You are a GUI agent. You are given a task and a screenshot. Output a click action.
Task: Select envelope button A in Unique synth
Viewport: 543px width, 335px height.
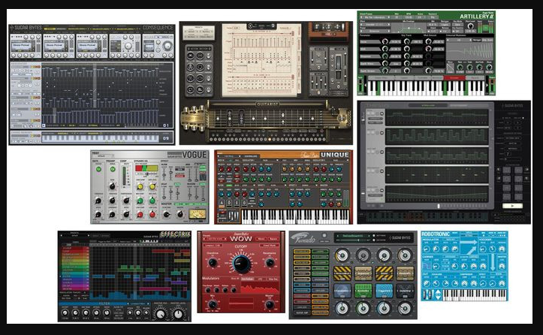pos(222,203)
